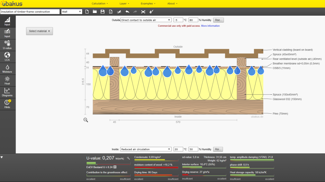Undo last change arrow

[127, 12]
